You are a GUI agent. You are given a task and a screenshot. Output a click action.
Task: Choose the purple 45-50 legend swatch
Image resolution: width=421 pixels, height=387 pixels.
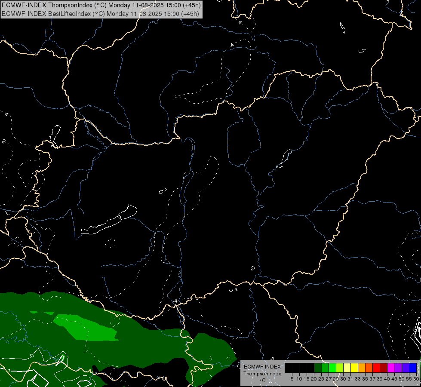coord(399,368)
